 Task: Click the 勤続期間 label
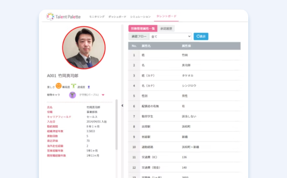point(52,127)
